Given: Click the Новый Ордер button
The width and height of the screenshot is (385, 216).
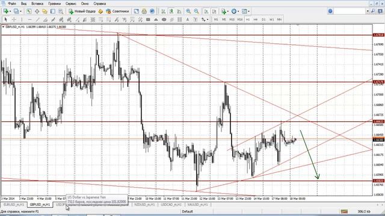Looking at the screenshot, I should click(82, 11).
